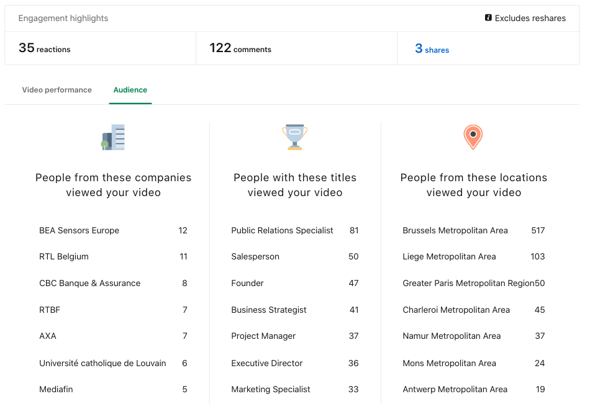Click the Engagement highlights heading
Viewport: 590px width, 404px height.
pos(63,18)
